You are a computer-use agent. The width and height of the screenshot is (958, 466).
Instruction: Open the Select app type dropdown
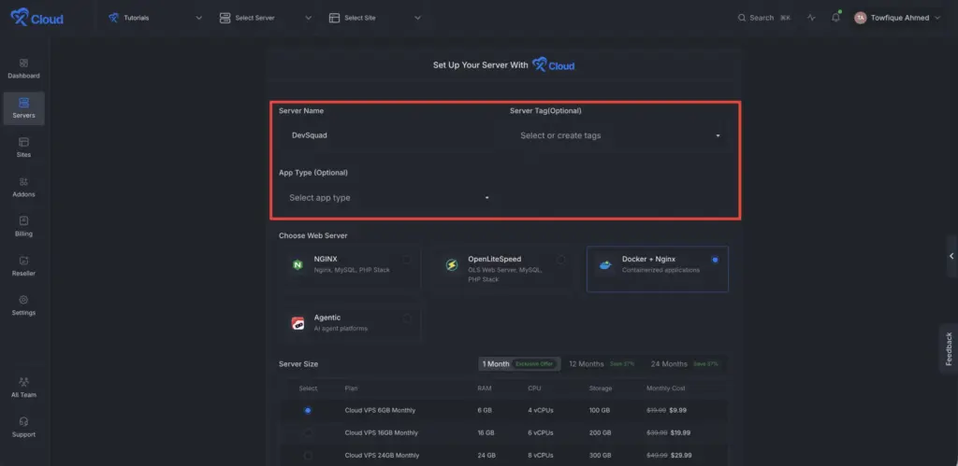(x=388, y=198)
